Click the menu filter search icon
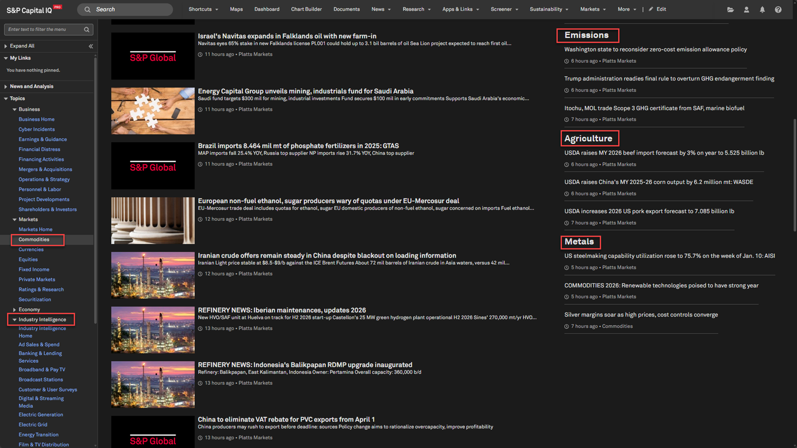 pos(87,30)
